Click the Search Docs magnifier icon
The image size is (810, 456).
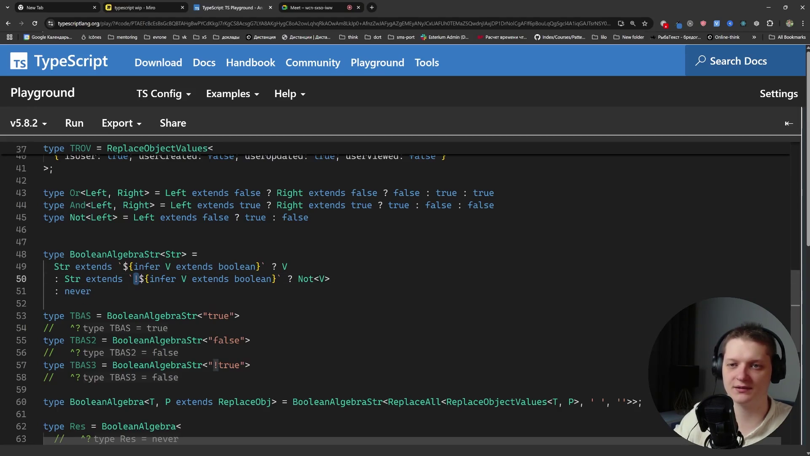(x=700, y=61)
